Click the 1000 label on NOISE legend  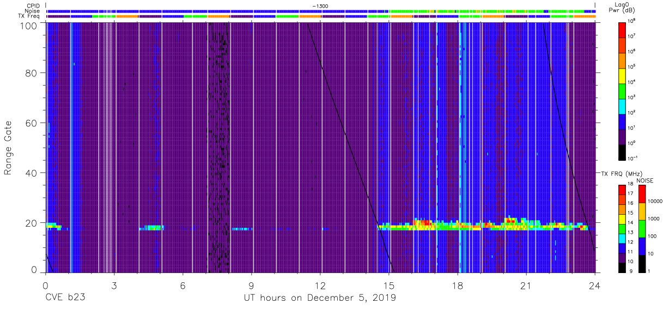[x=654, y=219]
